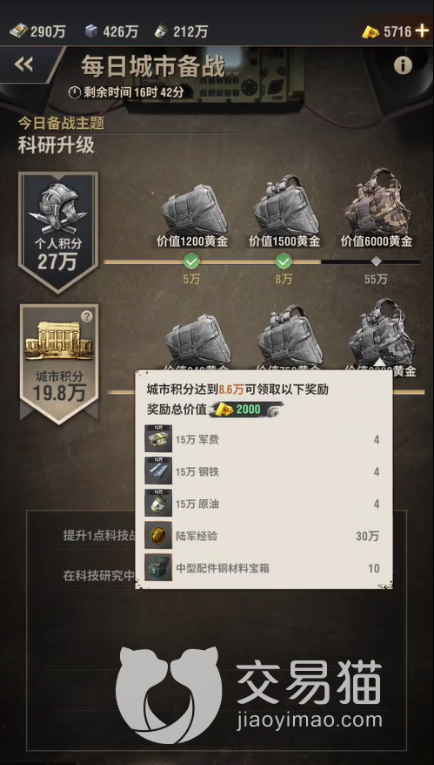Select the camouflage 价值6000黄金 reward bag
The width and height of the screenshot is (434, 765).
click(x=377, y=201)
